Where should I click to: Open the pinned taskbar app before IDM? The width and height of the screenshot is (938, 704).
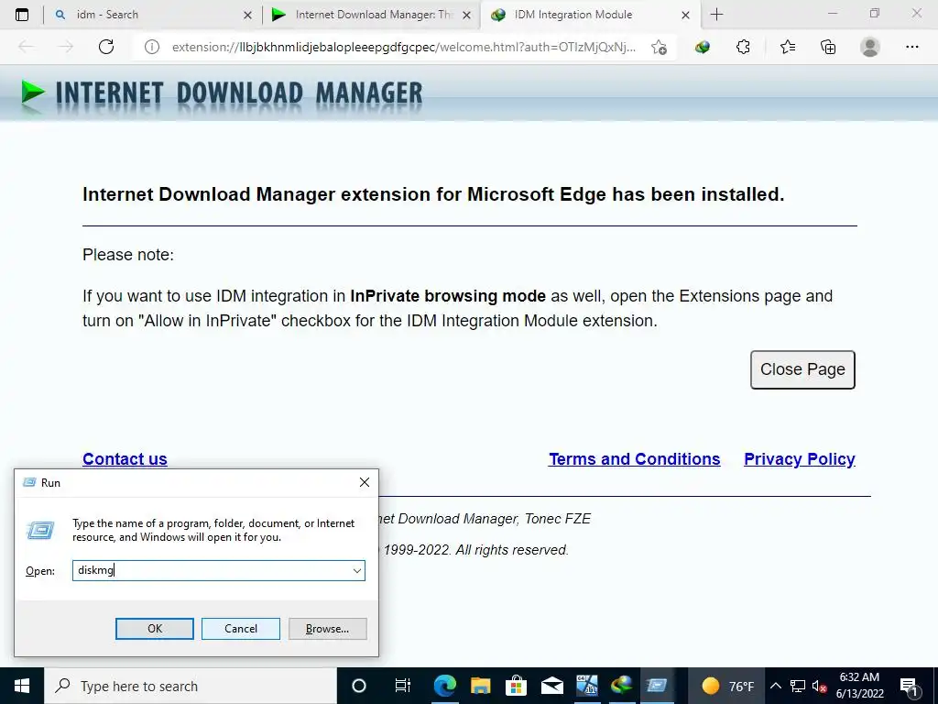(x=587, y=686)
